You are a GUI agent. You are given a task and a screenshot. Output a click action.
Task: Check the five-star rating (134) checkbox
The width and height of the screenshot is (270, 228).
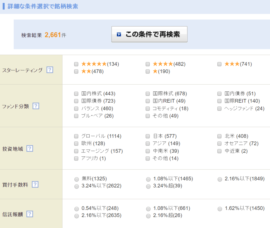pyautogui.click(x=76, y=64)
